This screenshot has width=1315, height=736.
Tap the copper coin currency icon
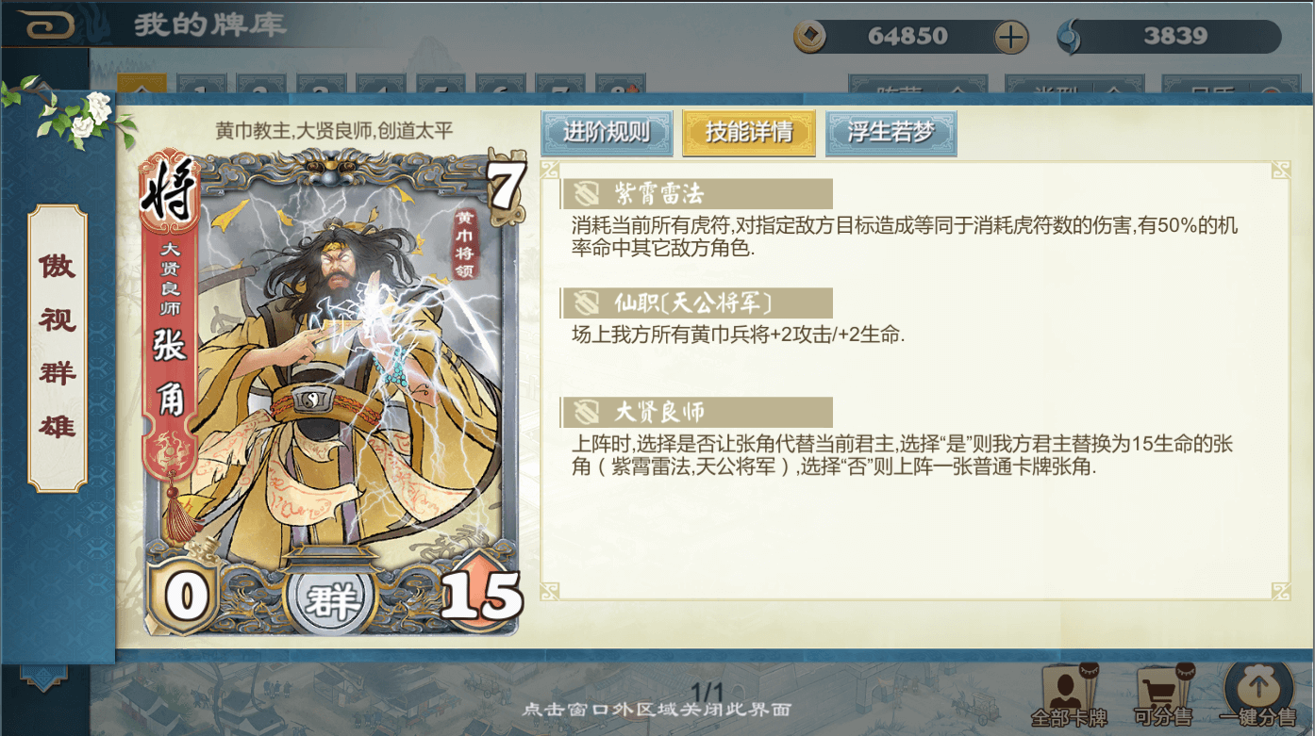click(x=809, y=37)
